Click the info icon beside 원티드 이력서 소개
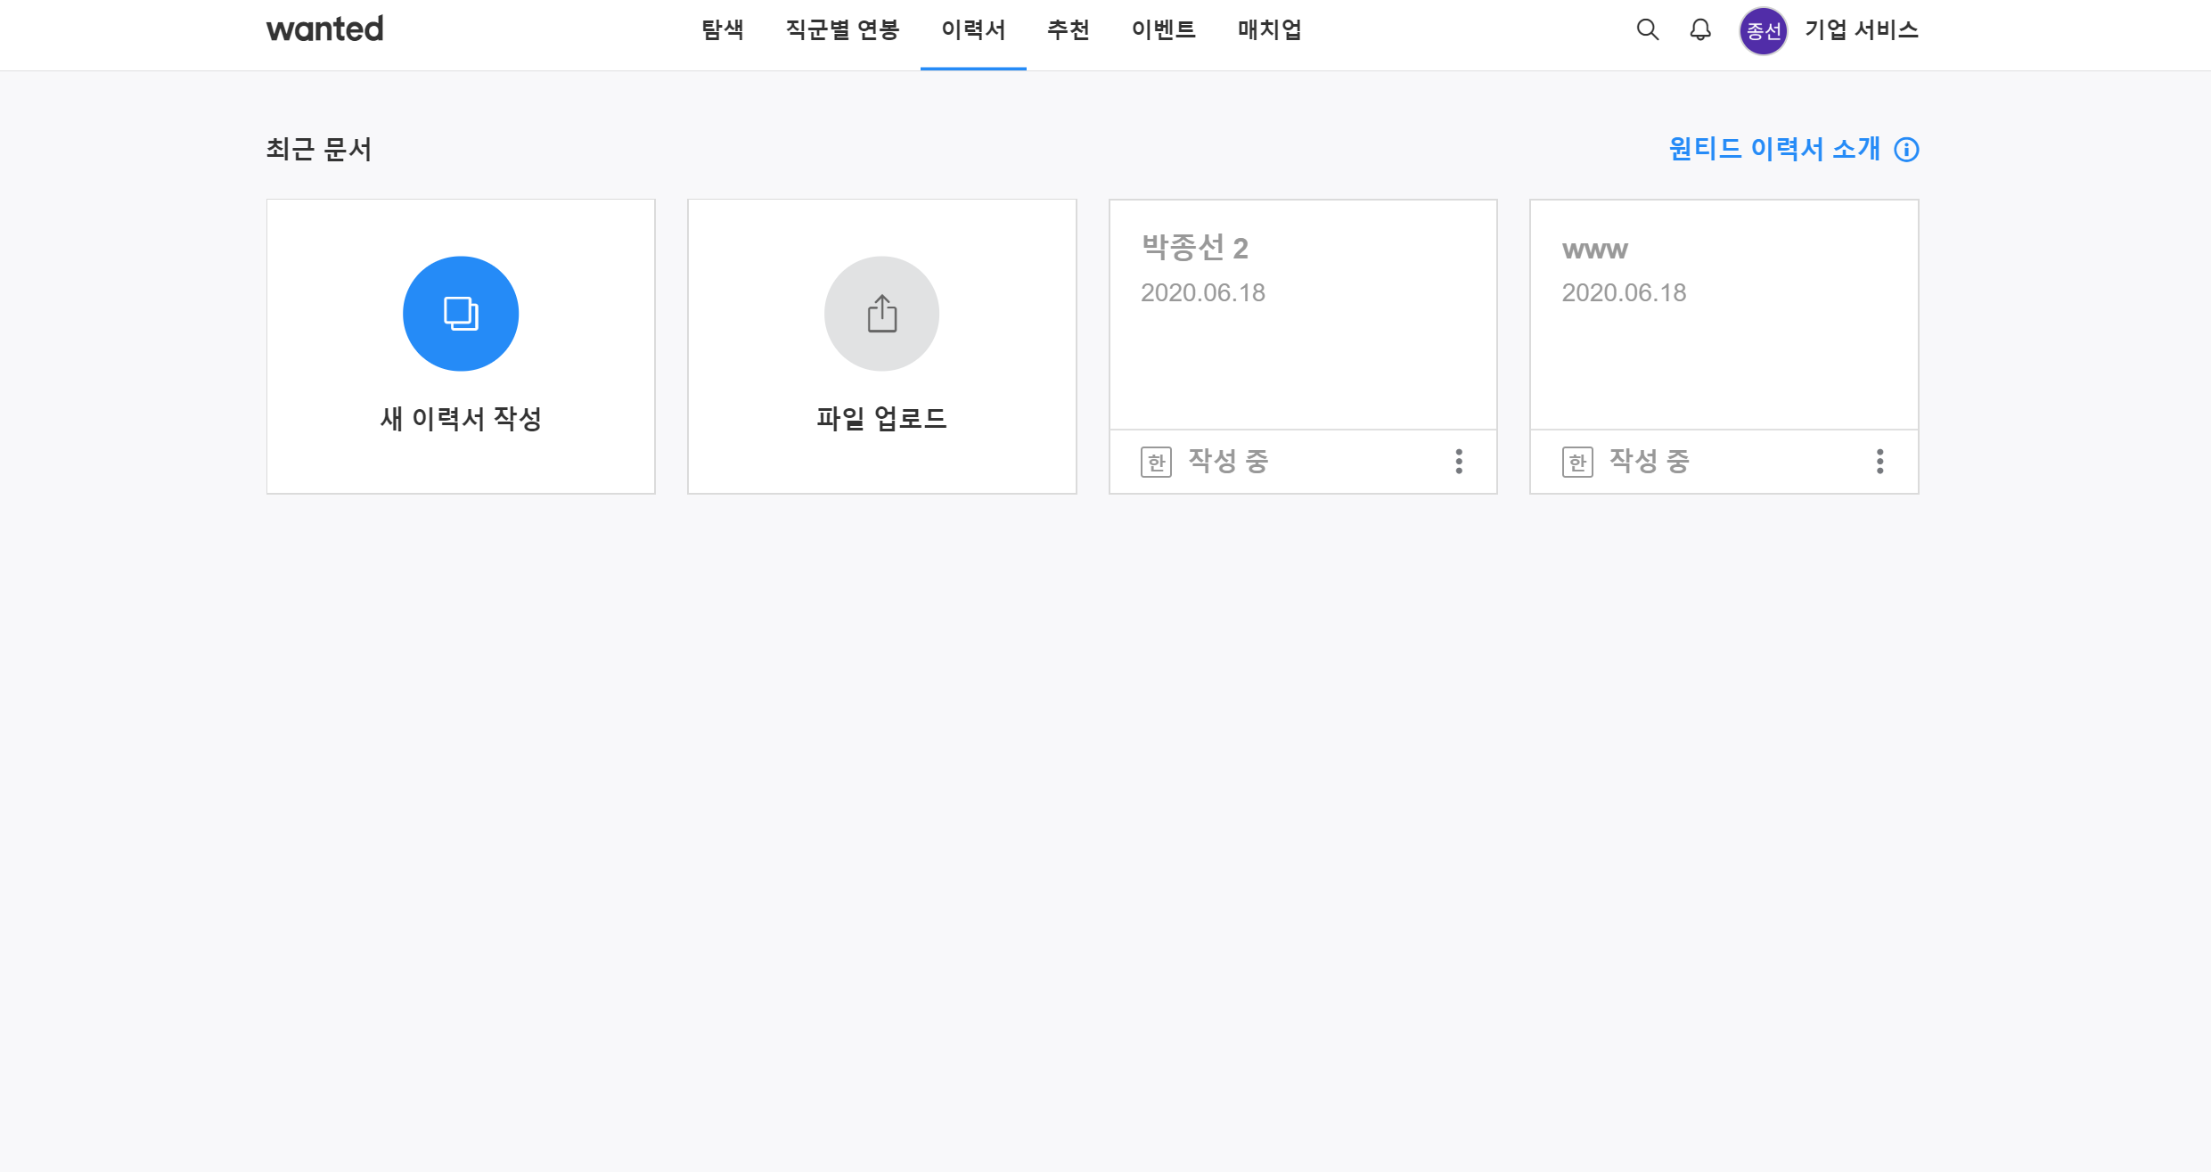This screenshot has height=1172, width=2211. (1906, 149)
